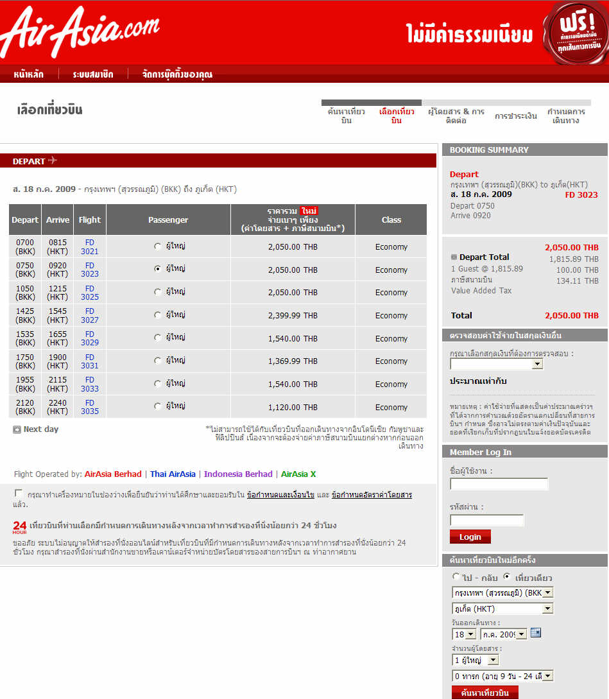Screen dimensions: 609x699
Task: Click the AirAsia.com logo
Action: point(80,32)
